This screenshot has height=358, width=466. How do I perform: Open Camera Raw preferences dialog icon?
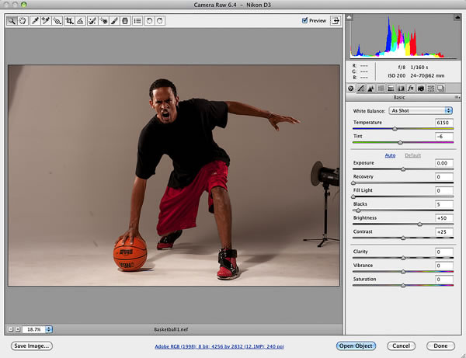point(137,21)
